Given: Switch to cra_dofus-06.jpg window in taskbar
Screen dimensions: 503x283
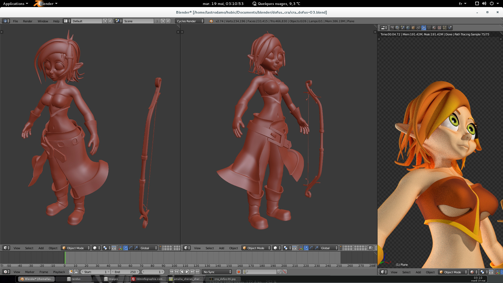Looking at the screenshot, I should pos(223,279).
